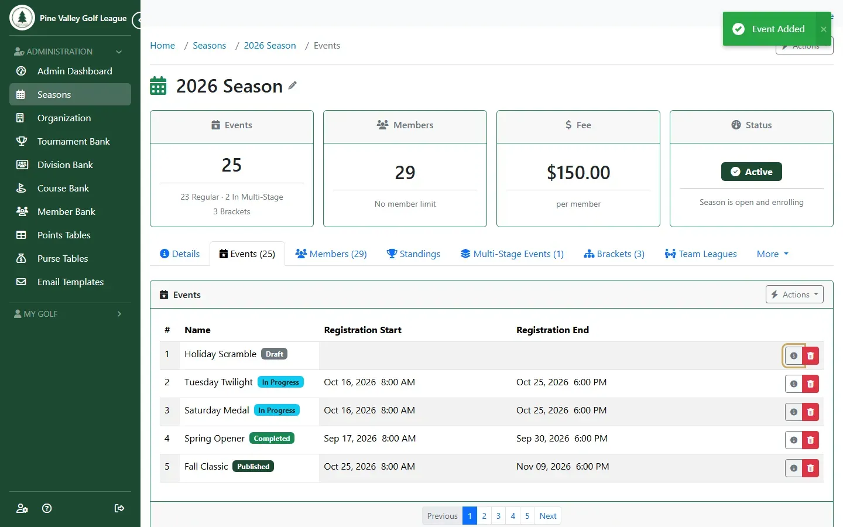This screenshot has width=843, height=527.
Task: Click the Pine Valley Golf League logo
Action: 22,18
